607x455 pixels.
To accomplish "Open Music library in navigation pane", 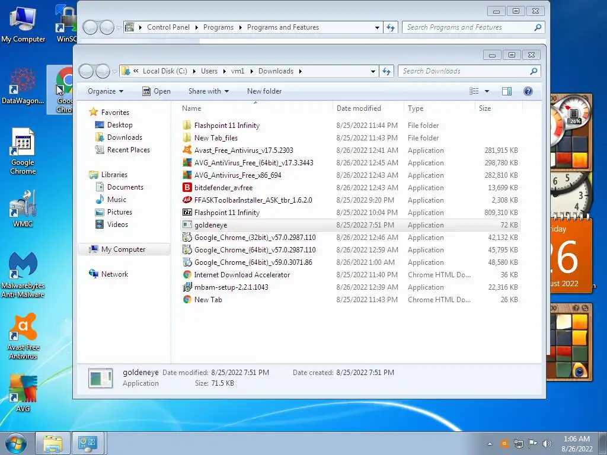I will click(x=111, y=199).
